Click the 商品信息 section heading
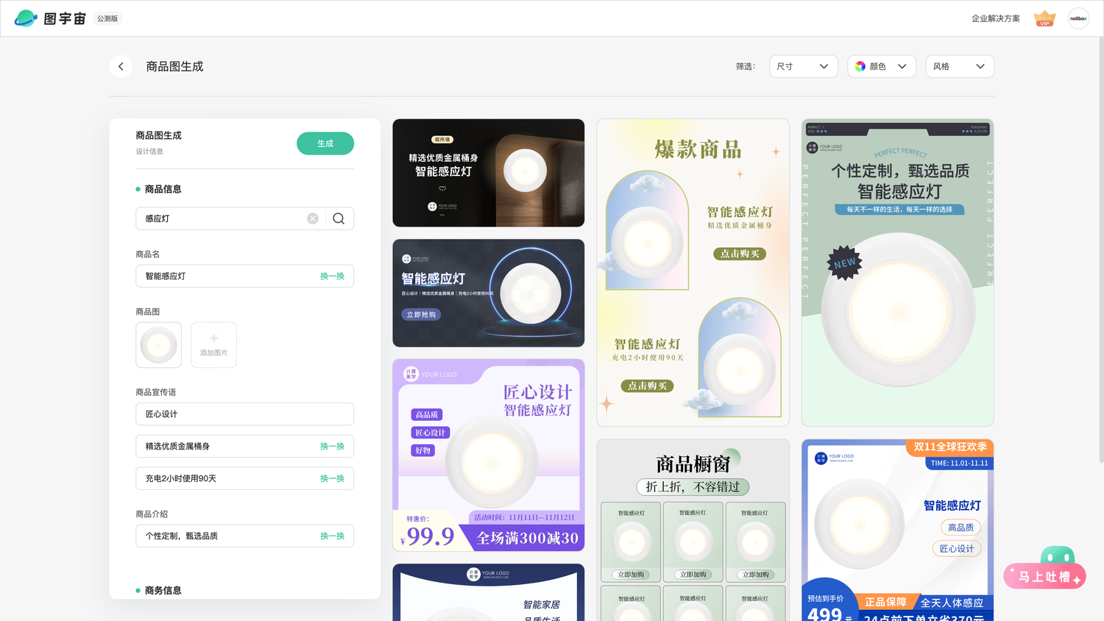1104x621 pixels. (163, 189)
